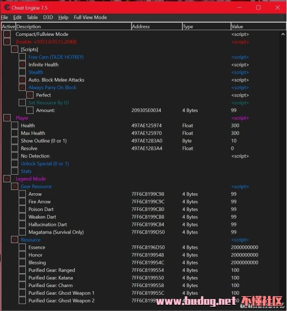The image size is (287, 311).
Task: Freeze the Health value checkbox
Action: (14, 125)
